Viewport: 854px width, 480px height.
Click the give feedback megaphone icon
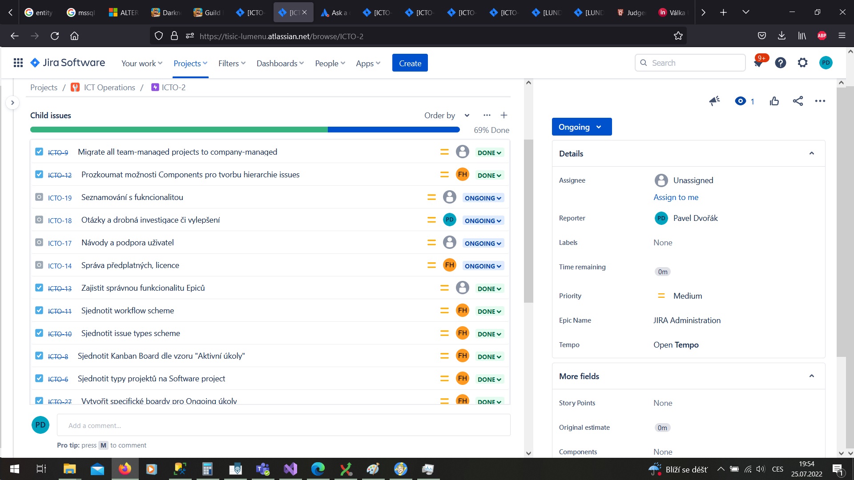pyautogui.click(x=715, y=101)
